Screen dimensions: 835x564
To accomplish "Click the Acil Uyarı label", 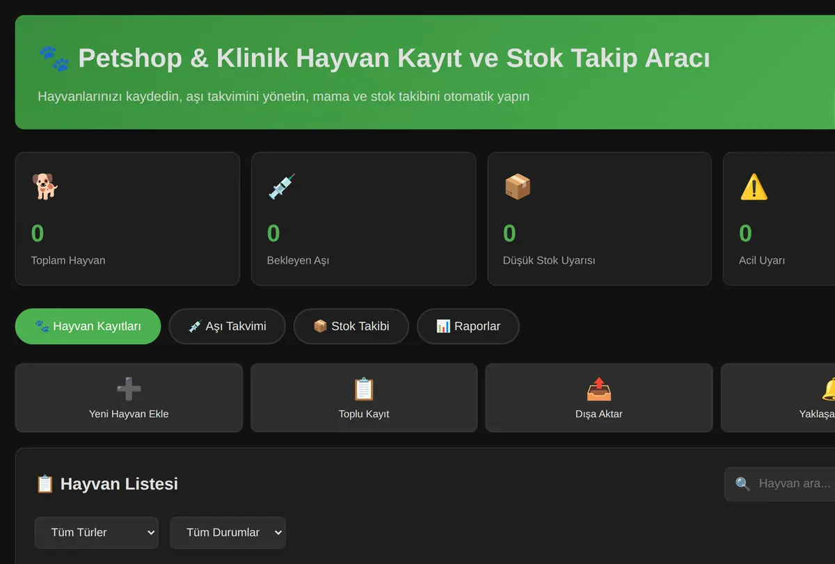I will click(762, 261).
